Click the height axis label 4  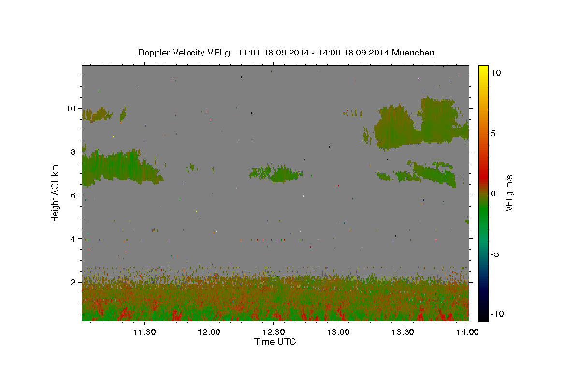pos(74,238)
